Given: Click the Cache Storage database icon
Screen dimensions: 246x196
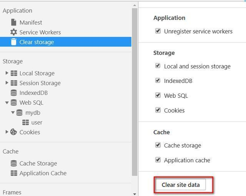Looking at the screenshot, I should (14, 163).
